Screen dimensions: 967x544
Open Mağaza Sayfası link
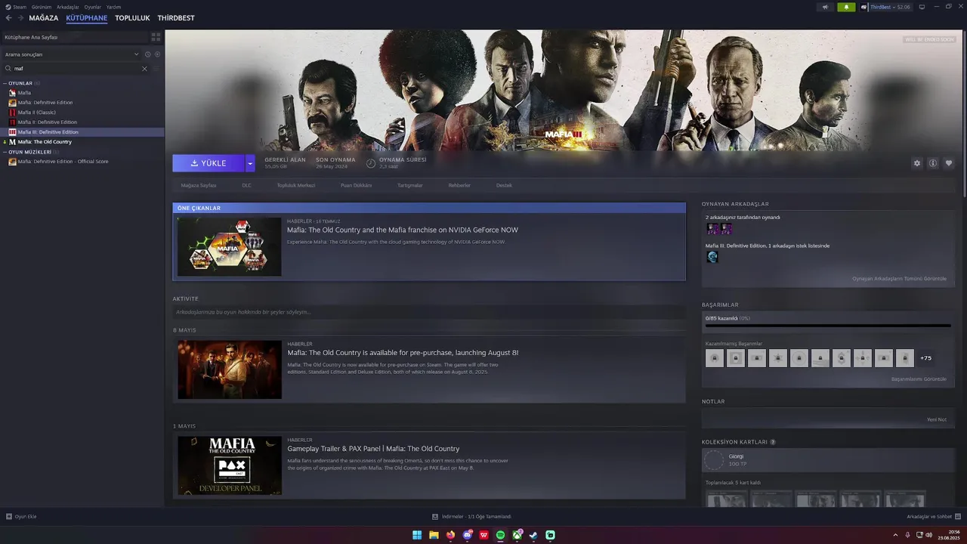[199, 185]
